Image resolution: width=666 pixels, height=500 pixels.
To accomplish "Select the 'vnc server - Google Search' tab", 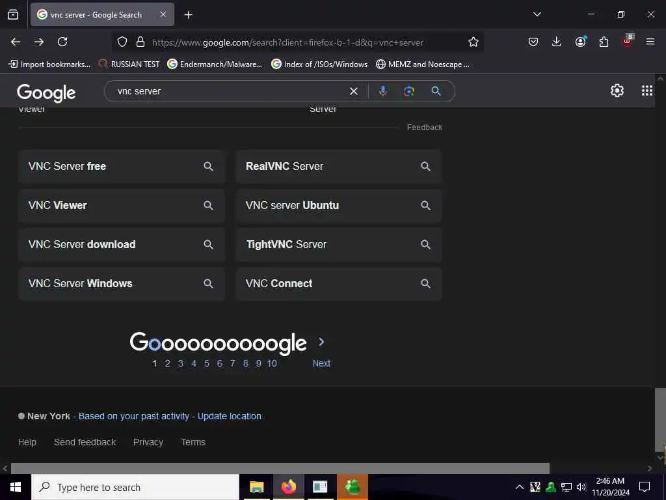I will pos(102,14).
